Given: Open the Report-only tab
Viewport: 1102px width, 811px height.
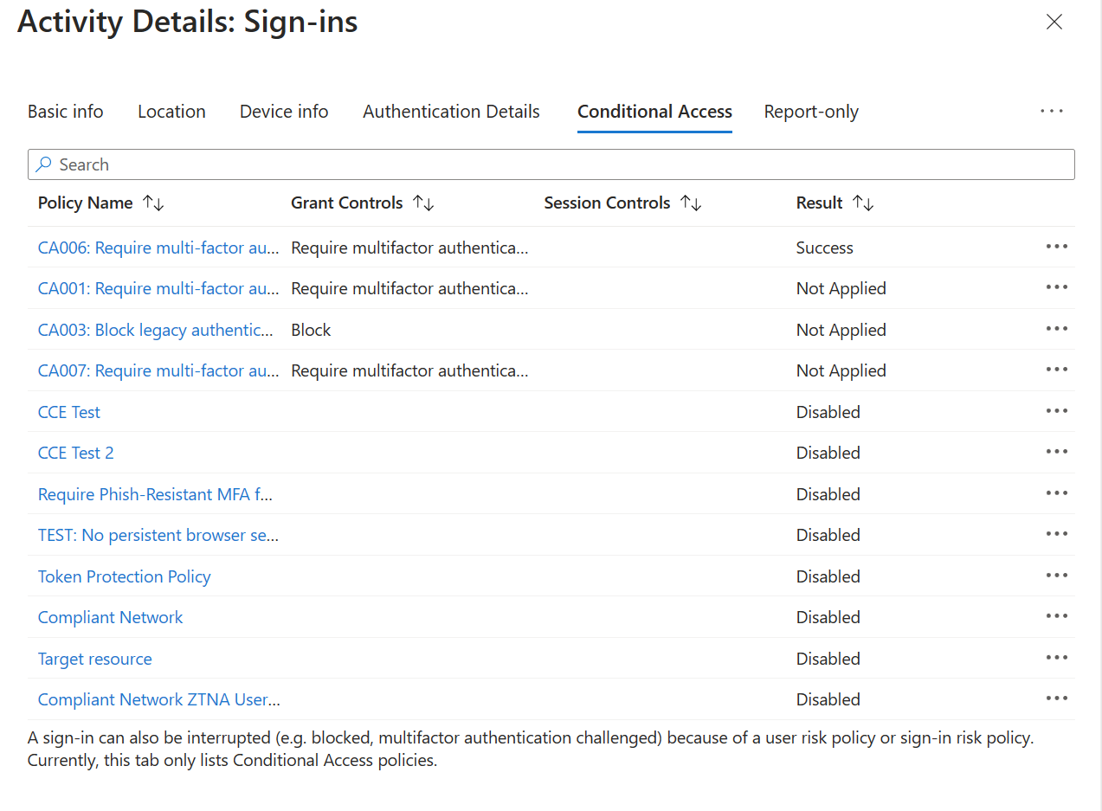Looking at the screenshot, I should (811, 112).
